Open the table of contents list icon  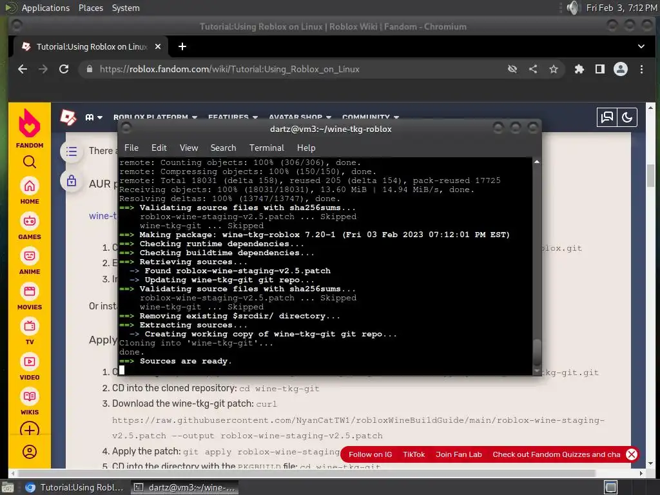coord(72,151)
